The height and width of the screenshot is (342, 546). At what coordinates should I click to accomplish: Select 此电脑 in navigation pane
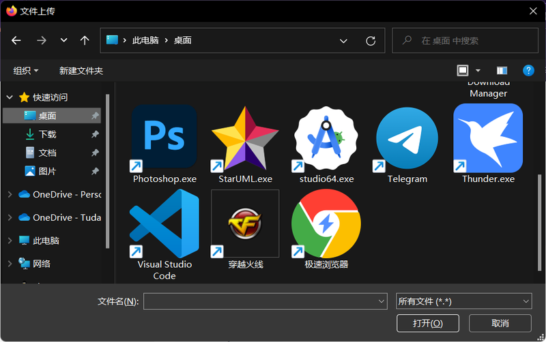point(46,240)
